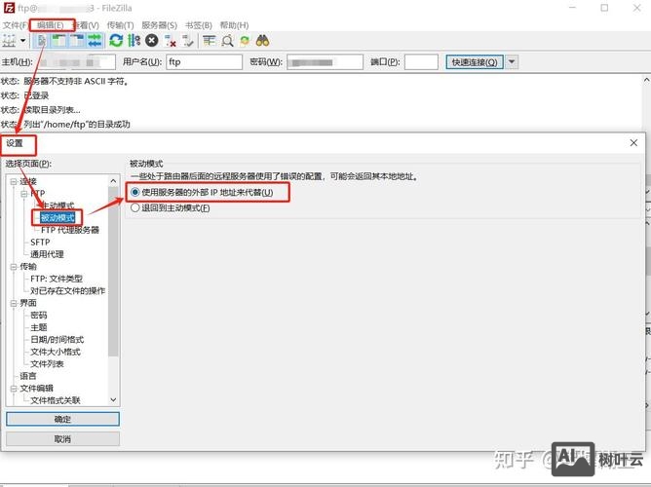651x487 pixels.
Task: Click the disconnect from server icon
Action: click(x=170, y=41)
